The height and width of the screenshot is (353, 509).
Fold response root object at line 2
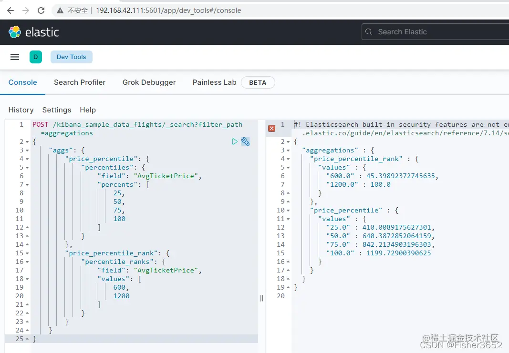pos(288,142)
